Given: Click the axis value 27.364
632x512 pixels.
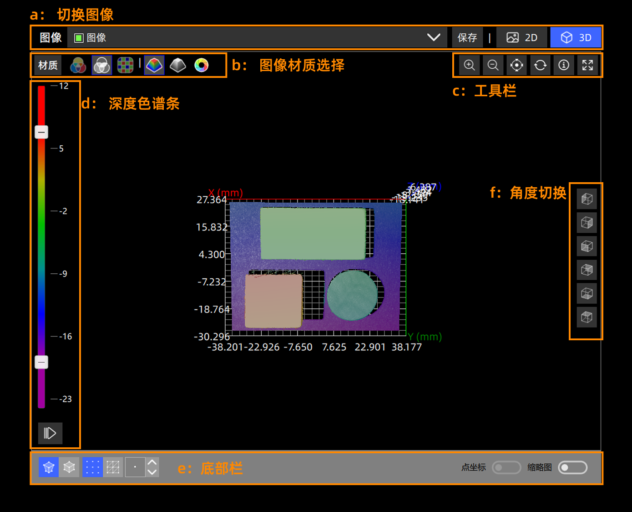Looking at the screenshot, I should click(212, 200).
